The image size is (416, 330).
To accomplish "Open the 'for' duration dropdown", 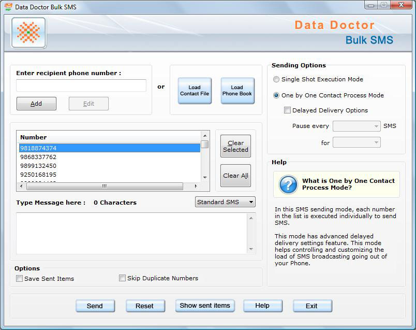I will pyautogui.click(x=356, y=142).
